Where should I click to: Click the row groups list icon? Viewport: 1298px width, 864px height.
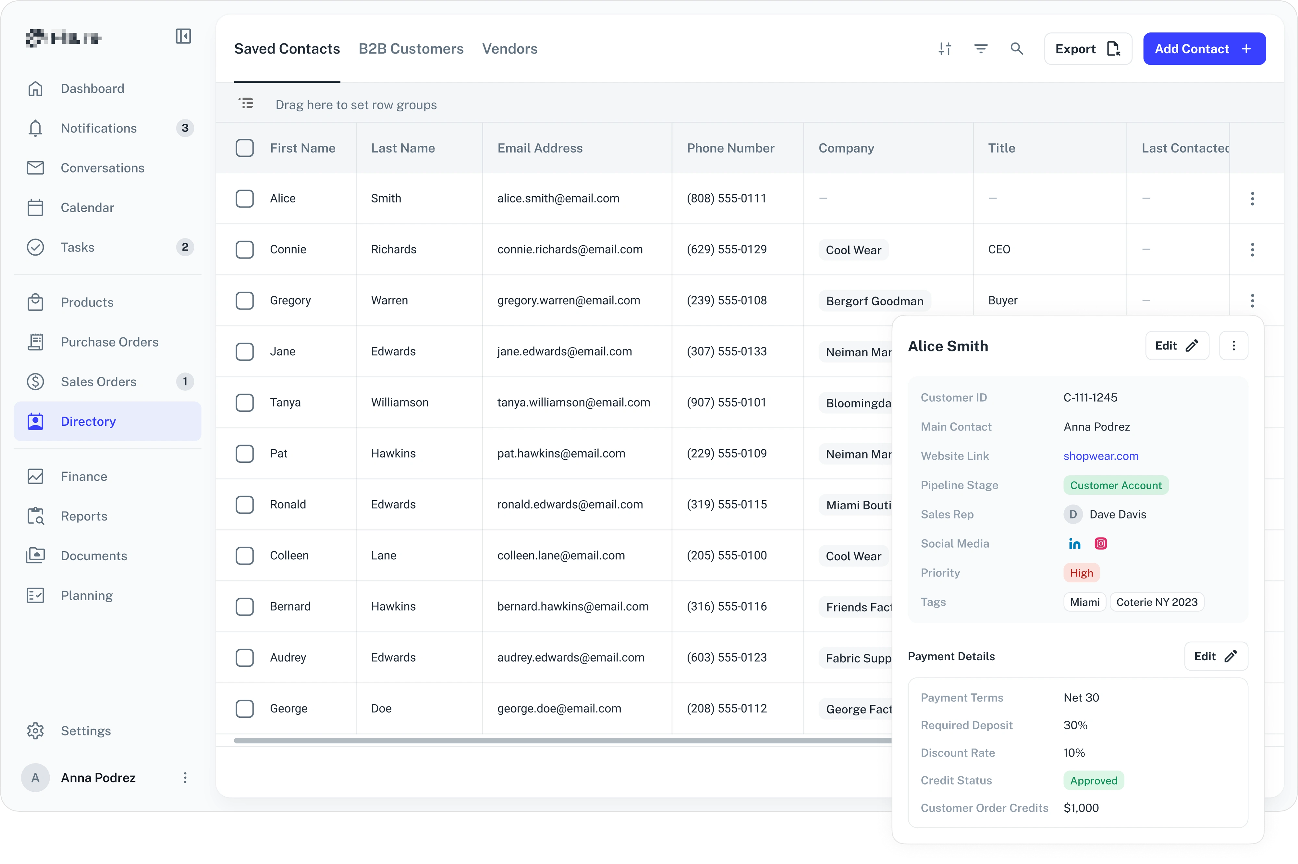(246, 103)
